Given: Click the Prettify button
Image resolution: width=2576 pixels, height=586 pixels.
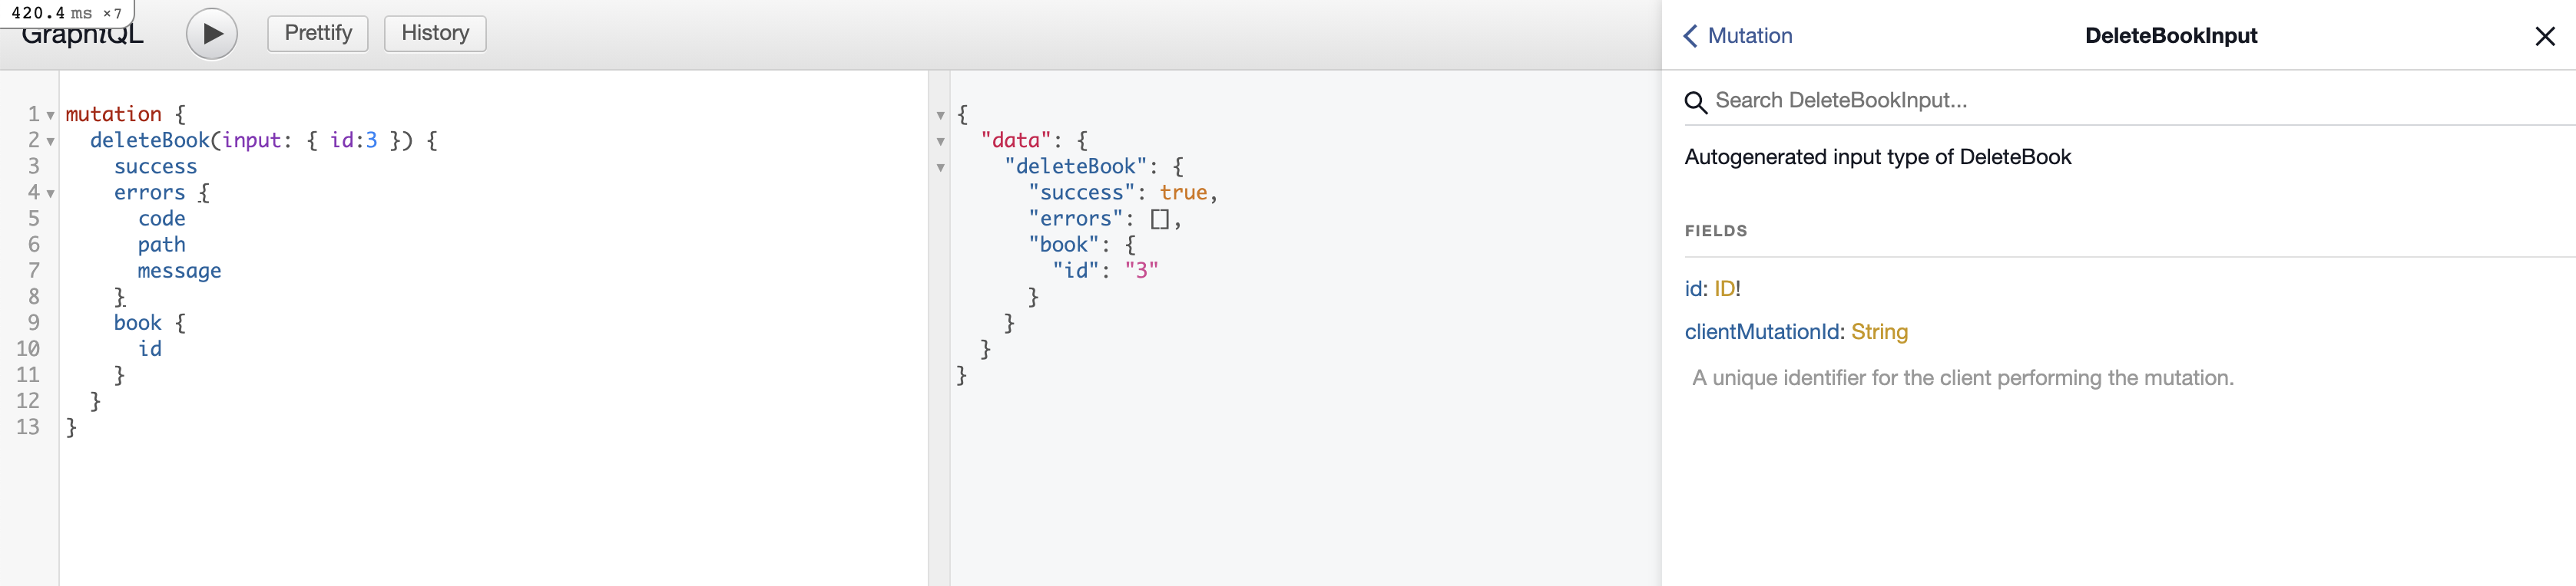Looking at the screenshot, I should [317, 33].
